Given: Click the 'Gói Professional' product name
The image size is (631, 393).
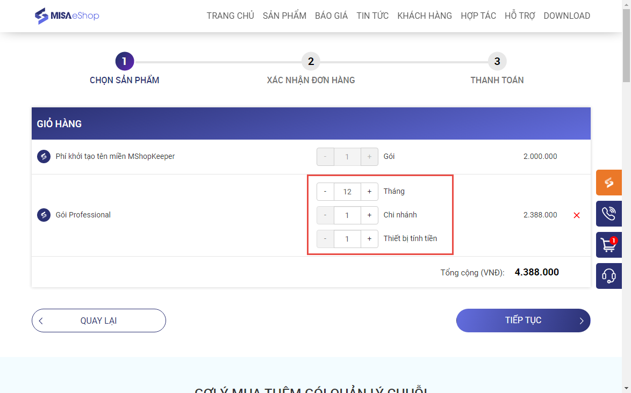Looking at the screenshot, I should pyautogui.click(x=83, y=215).
